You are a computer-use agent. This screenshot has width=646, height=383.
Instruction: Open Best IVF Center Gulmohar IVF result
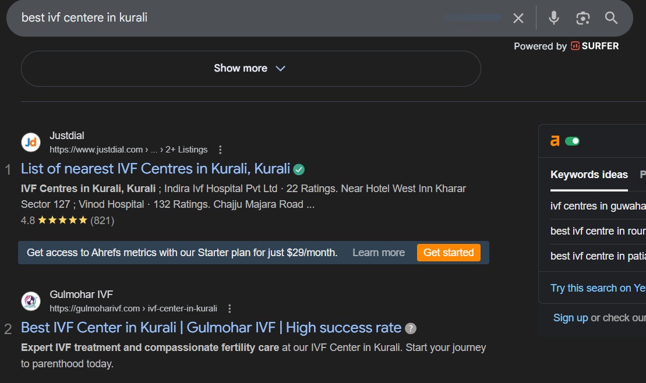211,328
